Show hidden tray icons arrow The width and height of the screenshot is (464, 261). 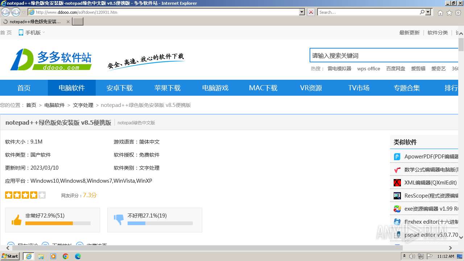pyautogui.click(x=404, y=256)
